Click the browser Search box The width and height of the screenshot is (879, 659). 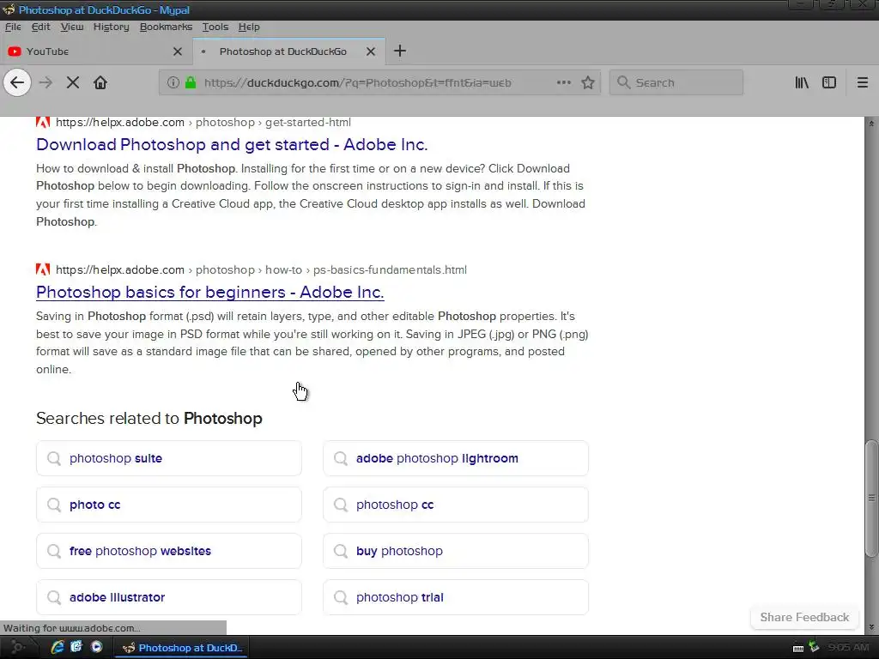(676, 83)
